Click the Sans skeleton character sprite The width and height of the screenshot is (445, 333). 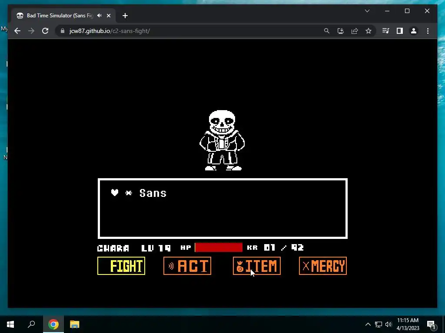[222, 140]
